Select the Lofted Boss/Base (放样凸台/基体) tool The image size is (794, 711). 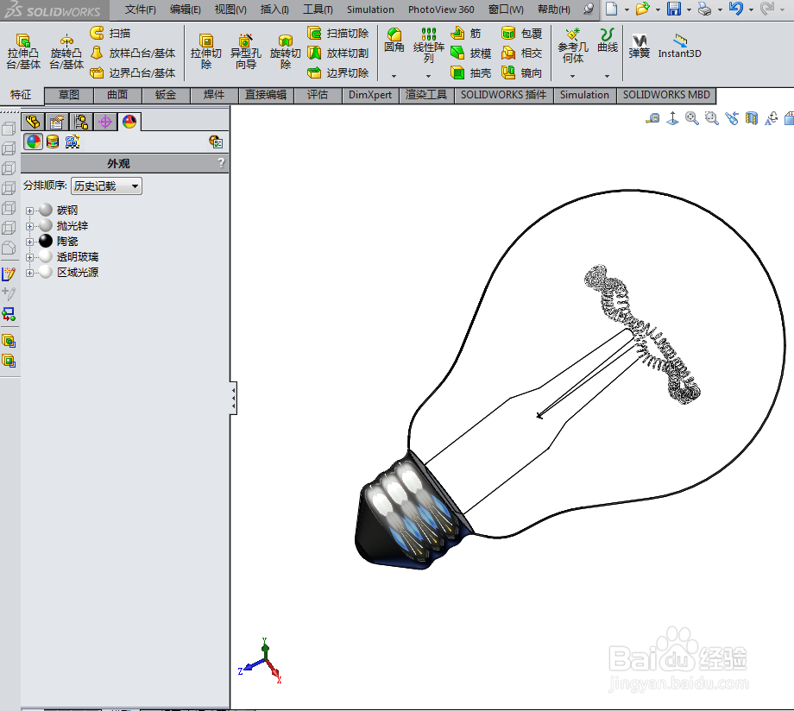tap(133, 53)
